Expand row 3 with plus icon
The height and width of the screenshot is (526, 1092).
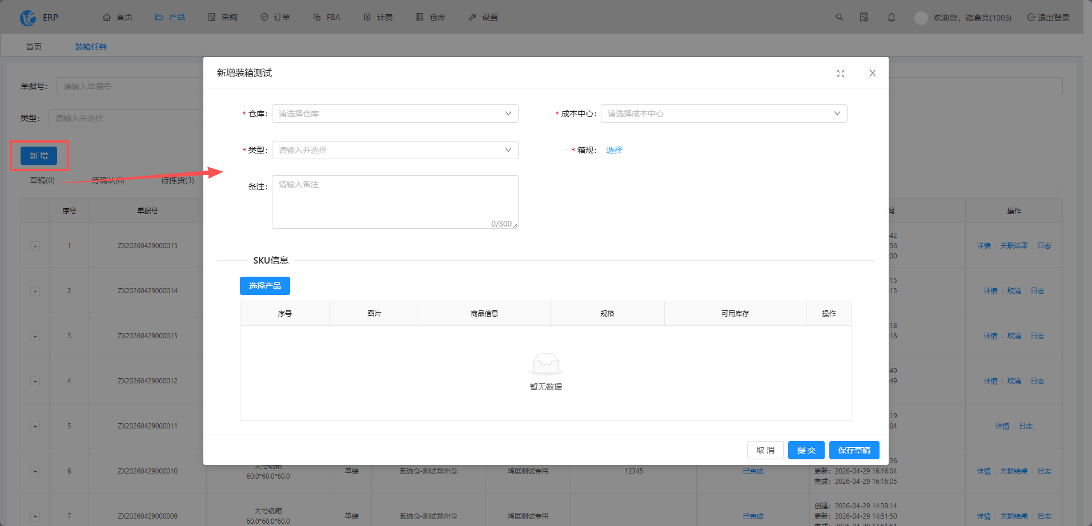click(35, 336)
